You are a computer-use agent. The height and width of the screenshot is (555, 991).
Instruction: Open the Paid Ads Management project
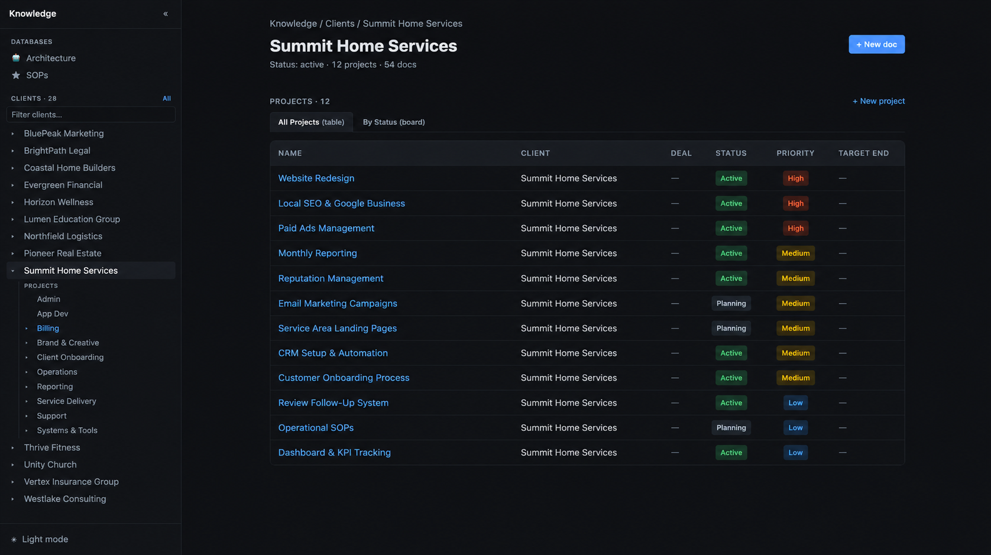click(x=326, y=228)
